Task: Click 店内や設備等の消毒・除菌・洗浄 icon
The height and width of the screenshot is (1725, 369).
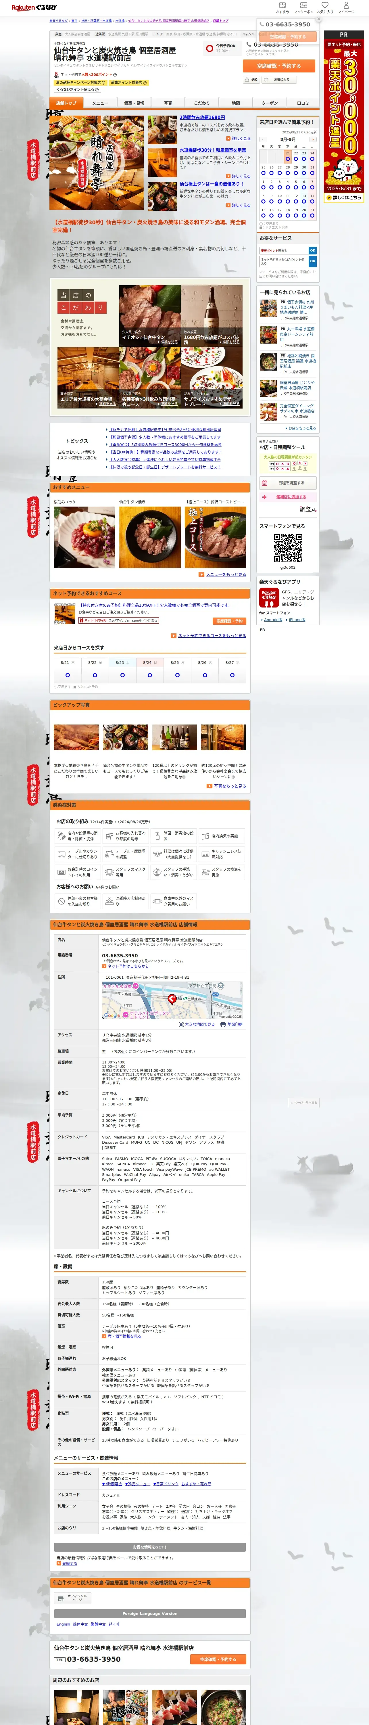Action: tap(61, 836)
